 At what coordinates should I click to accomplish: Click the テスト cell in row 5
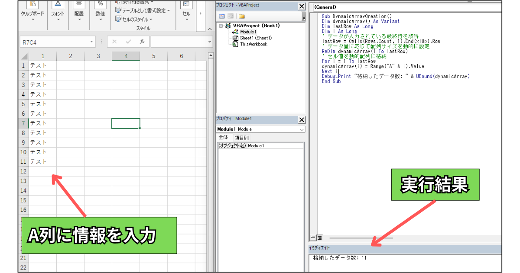tap(42, 104)
